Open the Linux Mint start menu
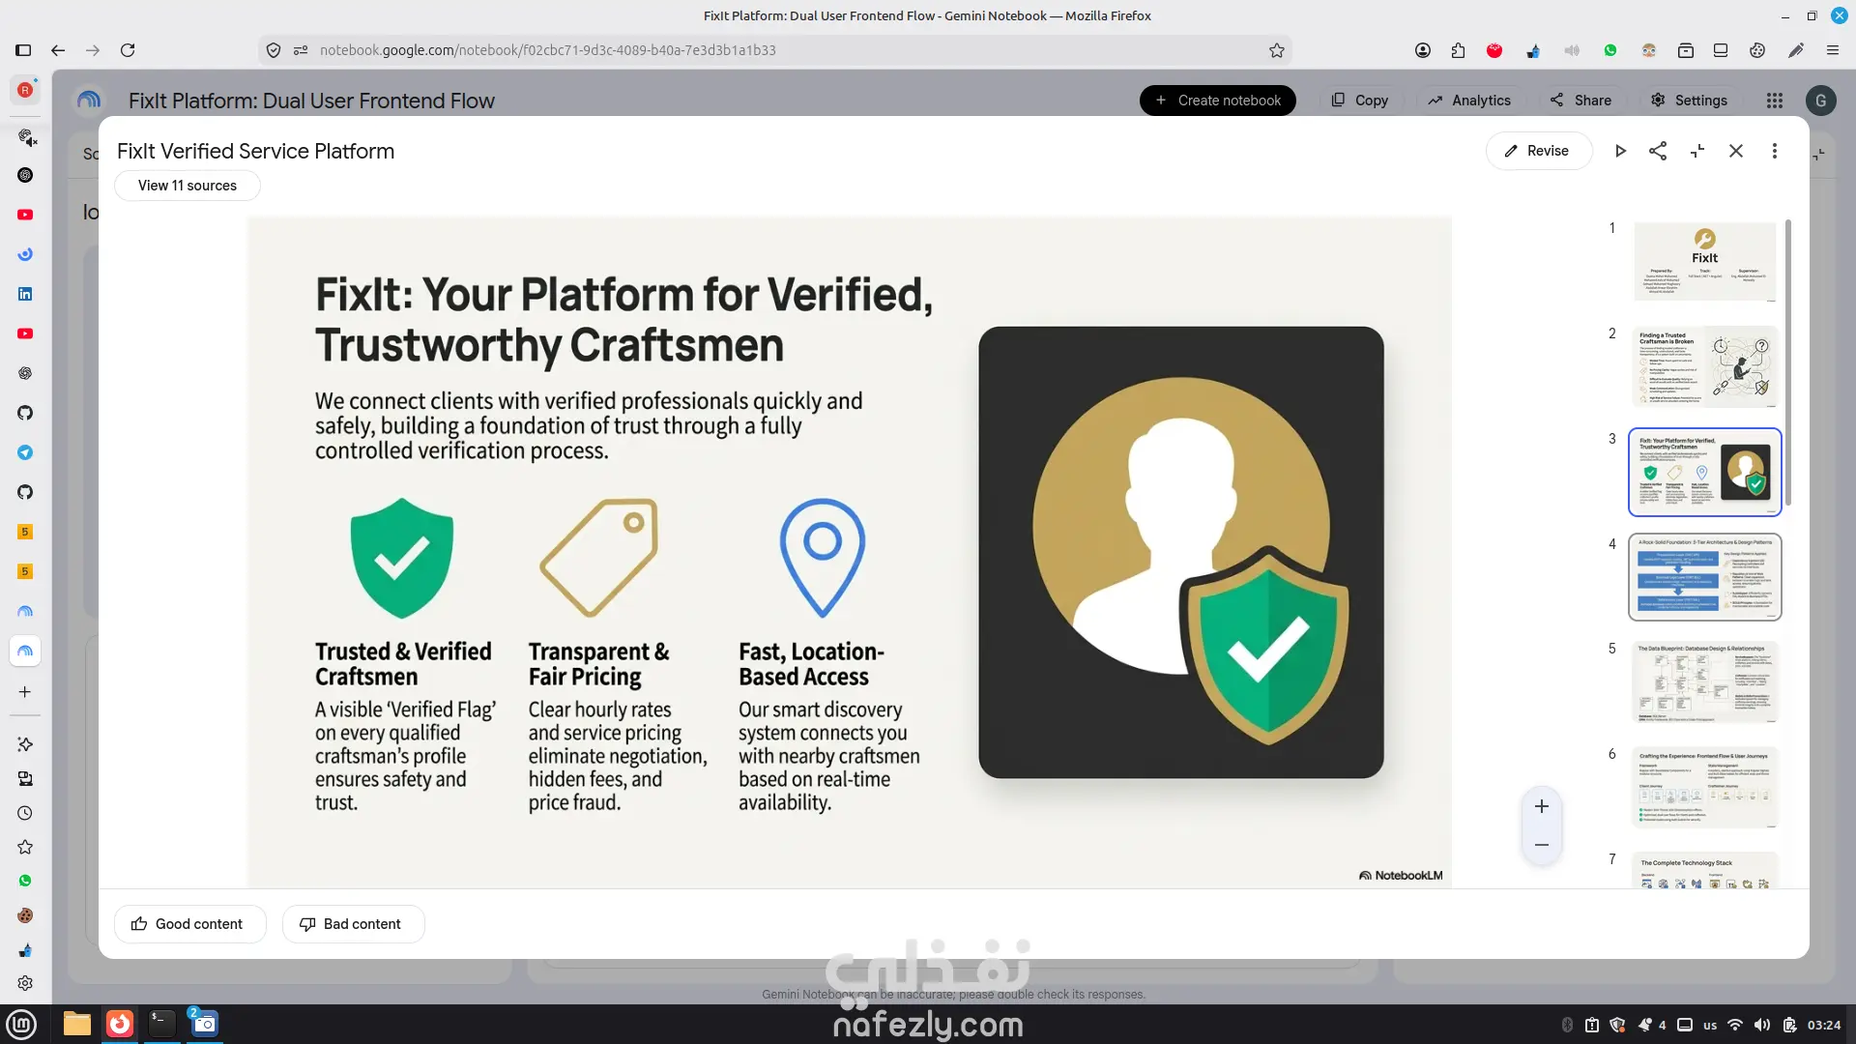 [21, 1024]
